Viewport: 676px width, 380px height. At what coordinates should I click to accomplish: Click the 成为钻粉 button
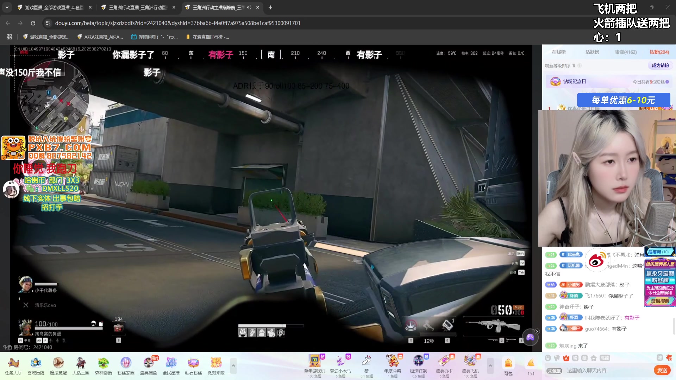660,65
